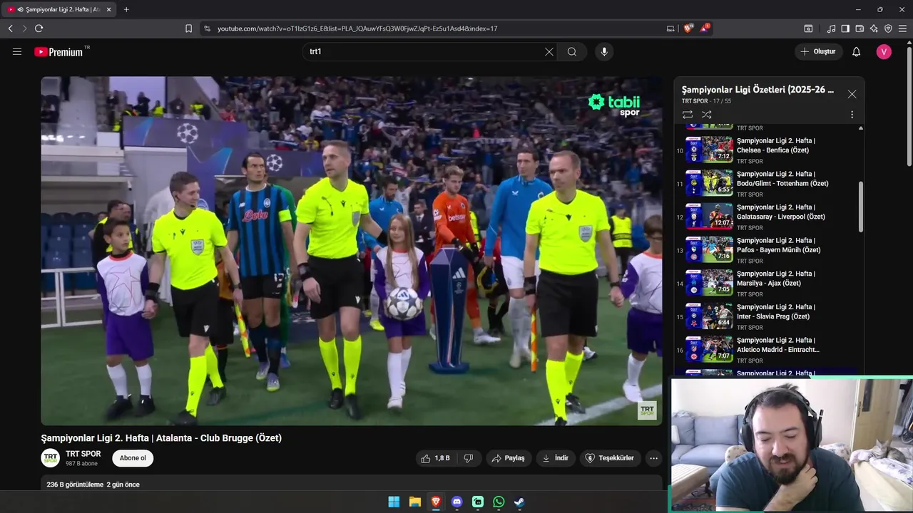The height and width of the screenshot is (513, 913).
Task: Click the video player to pause
Action: pyautogui.click(x=351, y=251)
